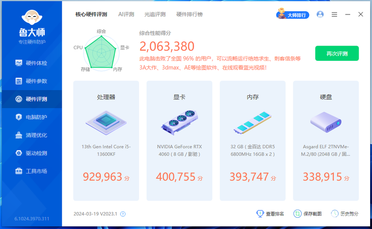This screenshot has height=229, width=372.
Task: Click the 再次评测 button
Action: coord(337,53)
